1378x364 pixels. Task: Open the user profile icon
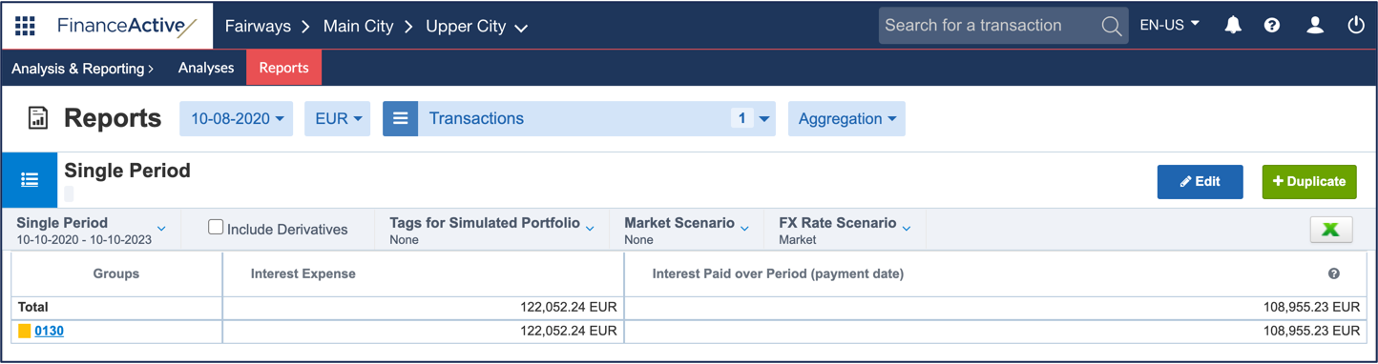(1315, 26)
